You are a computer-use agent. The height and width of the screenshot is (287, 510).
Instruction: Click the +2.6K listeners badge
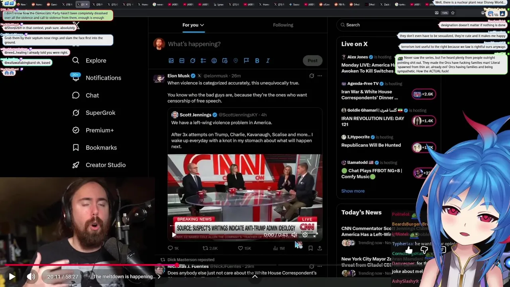click(424, 94)
